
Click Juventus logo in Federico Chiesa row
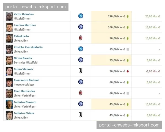click(81, 115)
